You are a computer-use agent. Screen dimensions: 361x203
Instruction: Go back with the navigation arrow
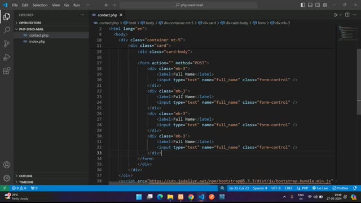pyautogui.click(x=107, y=5)
